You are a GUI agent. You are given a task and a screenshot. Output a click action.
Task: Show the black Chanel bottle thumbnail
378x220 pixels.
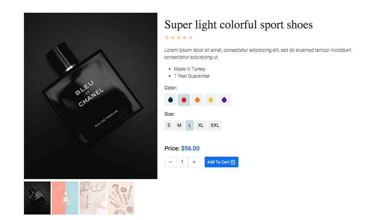[37, 198]
